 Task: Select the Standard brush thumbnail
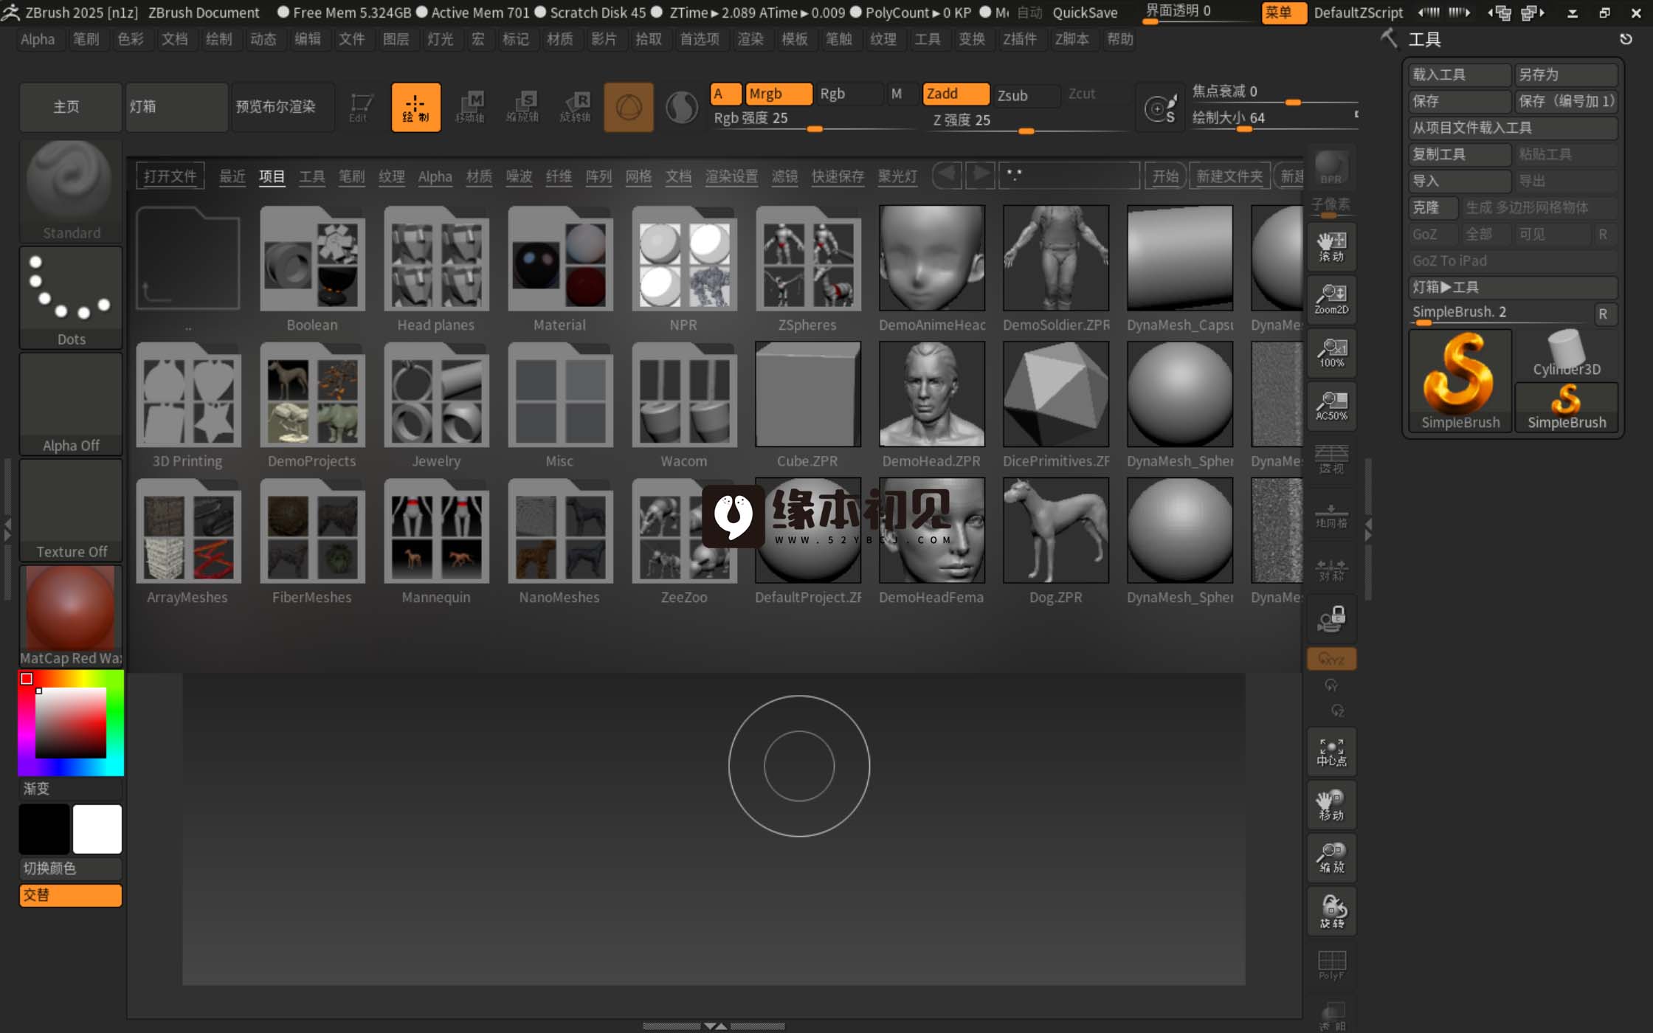(71, 190)
